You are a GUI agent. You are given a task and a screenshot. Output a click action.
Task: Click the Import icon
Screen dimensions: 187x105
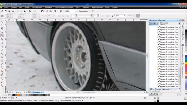coord(47,11)
